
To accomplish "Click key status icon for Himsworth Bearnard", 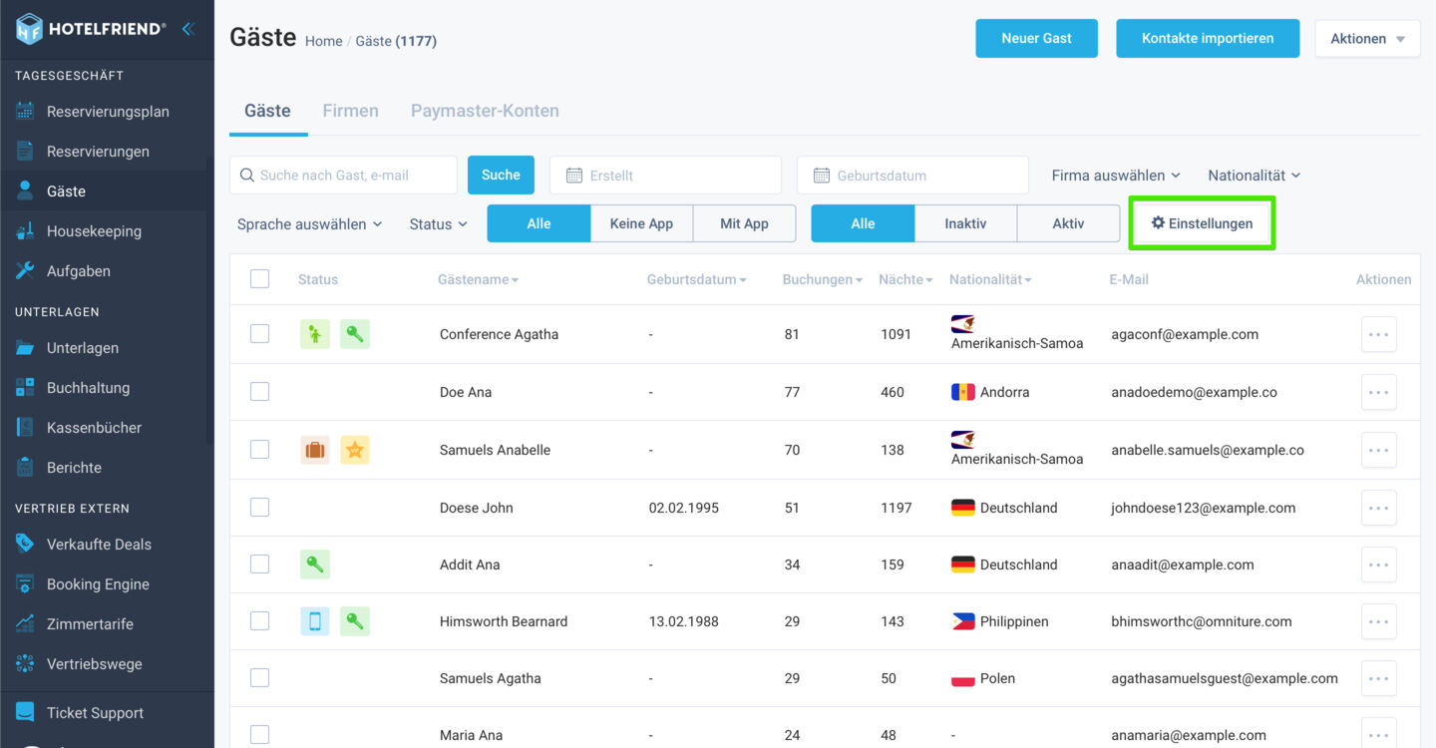I will pyautogui.click(x=355, y=621).
